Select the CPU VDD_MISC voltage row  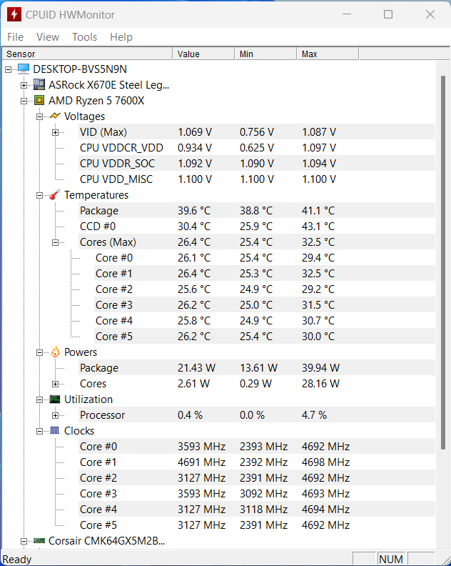257,179
